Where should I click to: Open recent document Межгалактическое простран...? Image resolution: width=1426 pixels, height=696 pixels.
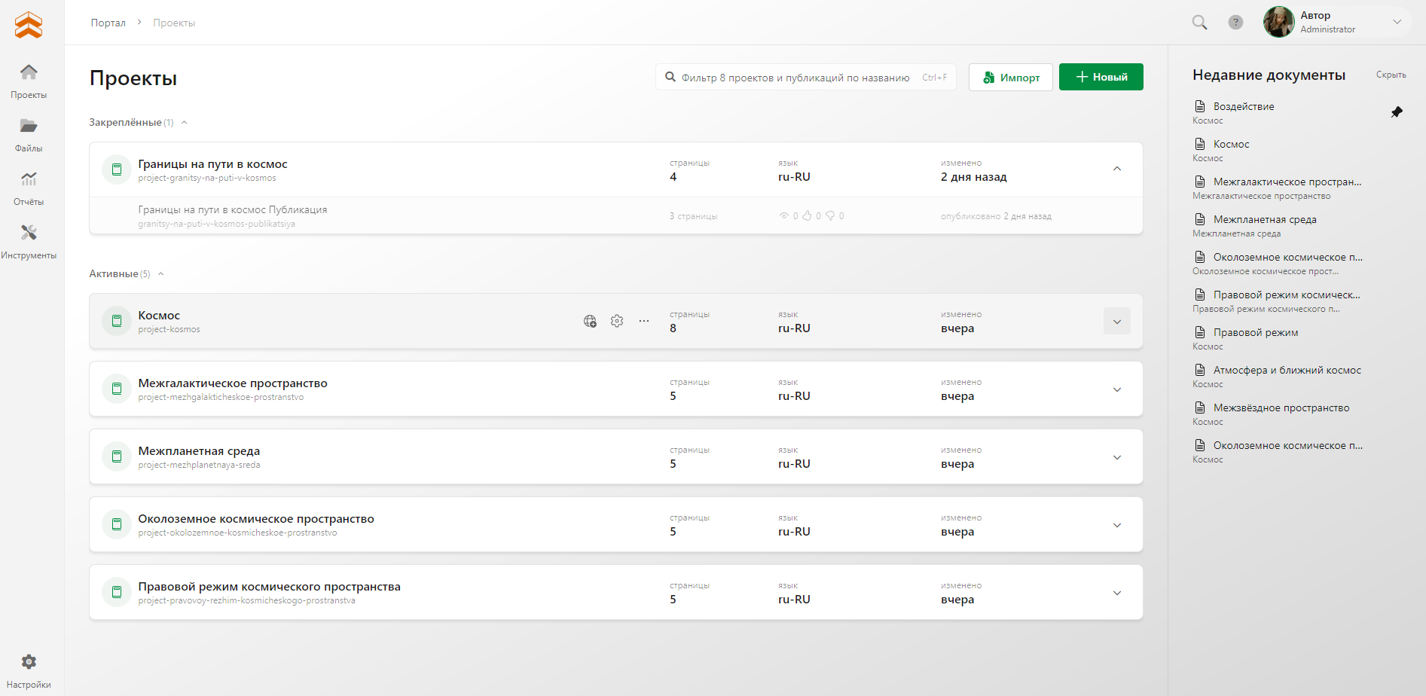coord(1287,182)
